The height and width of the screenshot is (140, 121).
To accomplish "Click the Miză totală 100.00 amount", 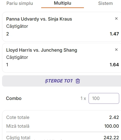I will [x=111, y=126].
